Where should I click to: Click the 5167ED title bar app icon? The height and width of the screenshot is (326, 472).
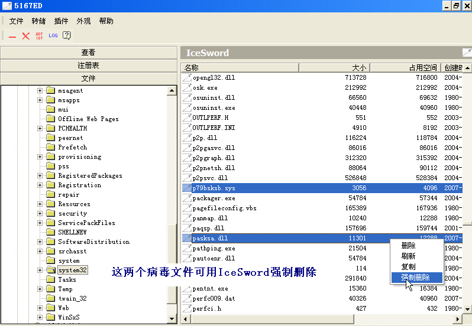(x=7, y=6)
